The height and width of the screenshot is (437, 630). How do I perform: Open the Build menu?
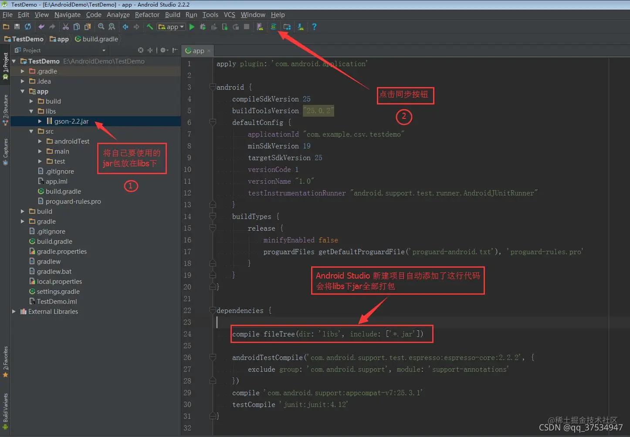[173, 15]
